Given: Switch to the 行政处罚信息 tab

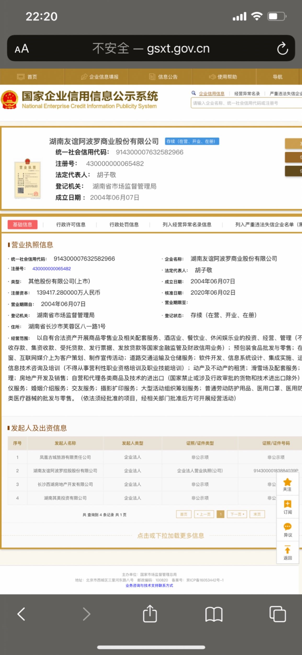Looking at the screenshot, I should pos(124,224).
